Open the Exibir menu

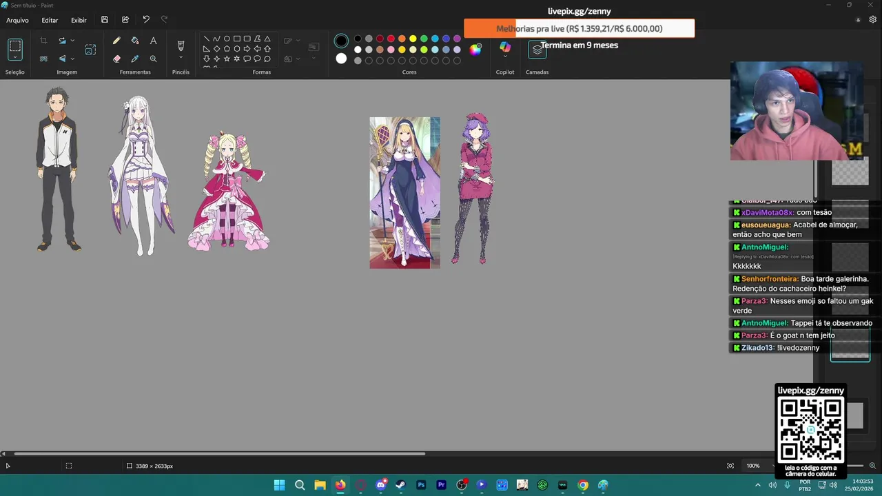tap(79, 20)
